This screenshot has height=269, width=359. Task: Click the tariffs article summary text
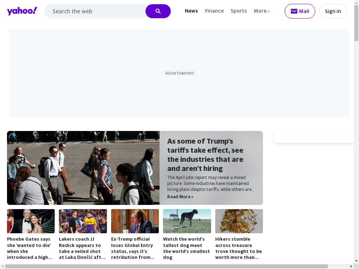tap(211, 184)
